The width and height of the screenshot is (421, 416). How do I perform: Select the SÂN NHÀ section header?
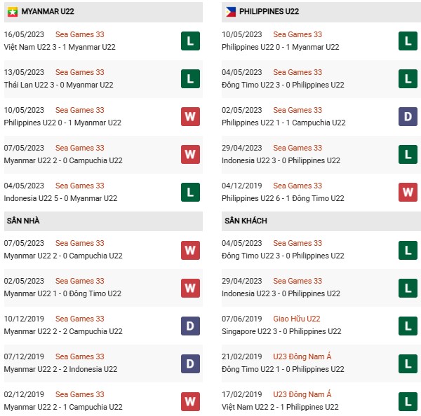click(23, 221)
